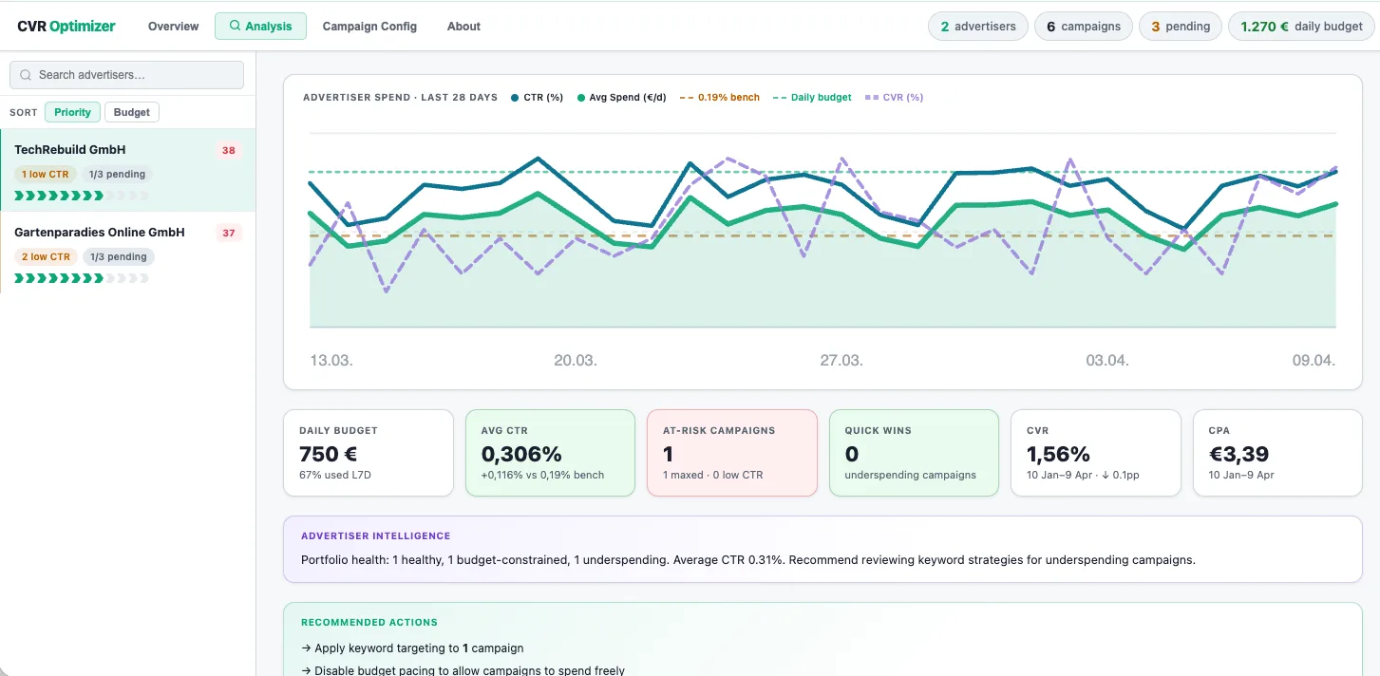Image resolution: width=1380 pixels, height=676 pixels.
Task: Click 'Apply keyword targeting to 1 campaign'
Action: (412, 648)
